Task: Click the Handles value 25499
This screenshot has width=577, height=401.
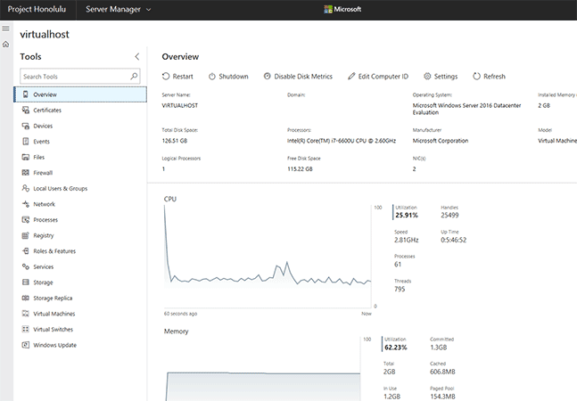Action: tap(449, 216)
